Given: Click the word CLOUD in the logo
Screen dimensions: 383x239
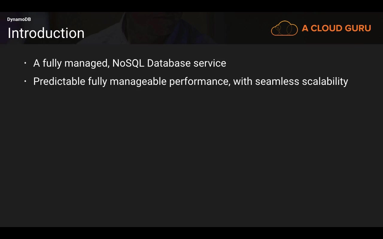Looking at the screenshot, I should (x=326, y=28).
